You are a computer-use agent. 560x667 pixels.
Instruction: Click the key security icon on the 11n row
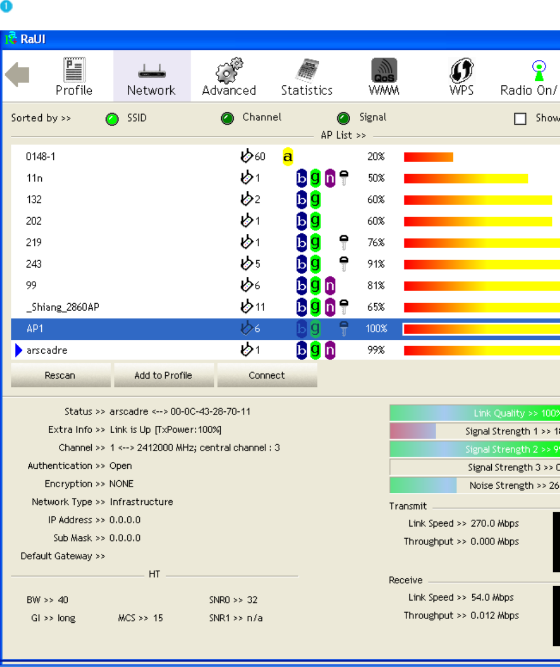344,178
